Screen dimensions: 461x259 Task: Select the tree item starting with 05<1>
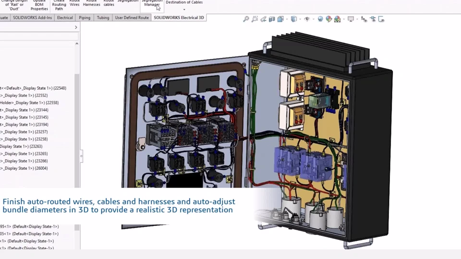click(x=29, y=234)
